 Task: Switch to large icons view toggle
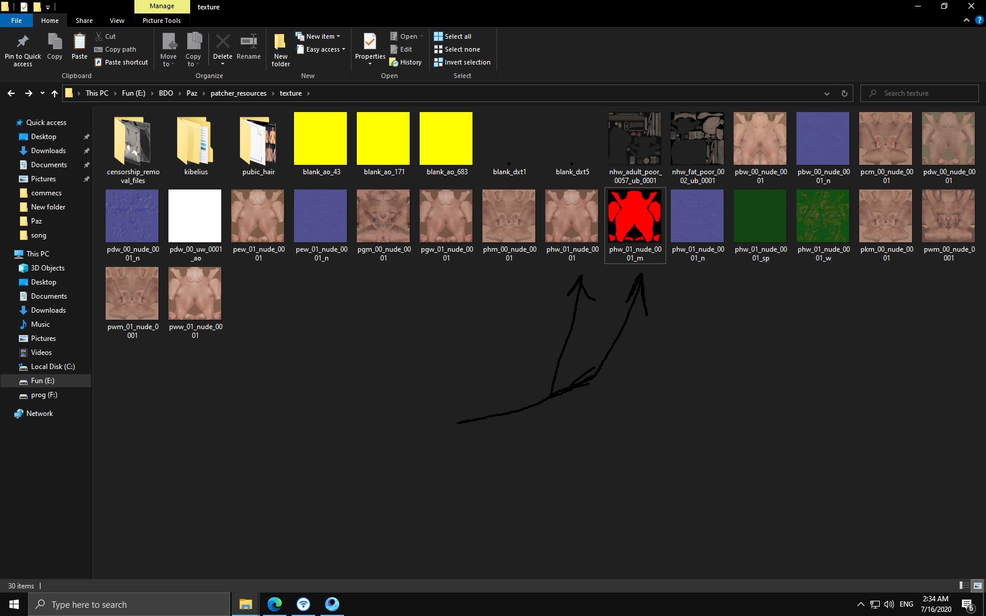(977, 585)
